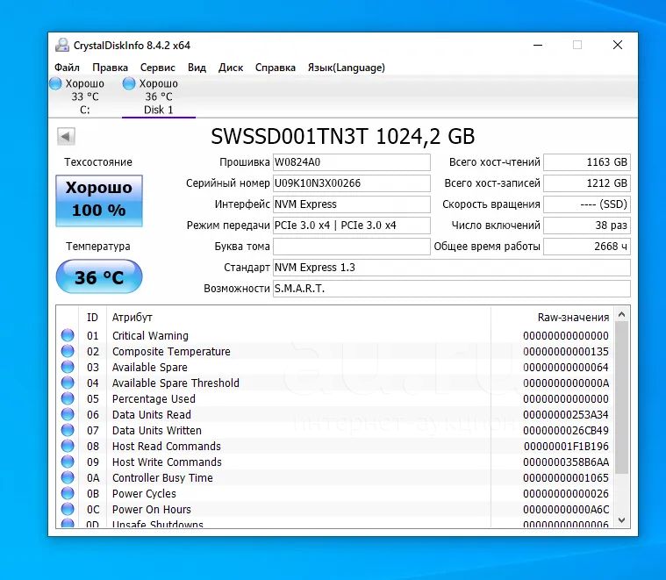Select the Data Units Written attribute row
The image size is (666, 580).
[x=335, y=430]
